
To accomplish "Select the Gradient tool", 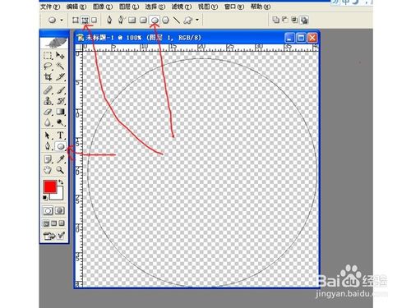I will 60,112.
